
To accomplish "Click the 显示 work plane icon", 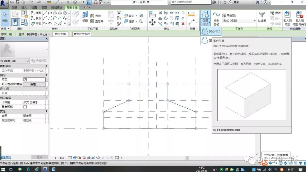I will pyautogui.click(x=96, y=16).
